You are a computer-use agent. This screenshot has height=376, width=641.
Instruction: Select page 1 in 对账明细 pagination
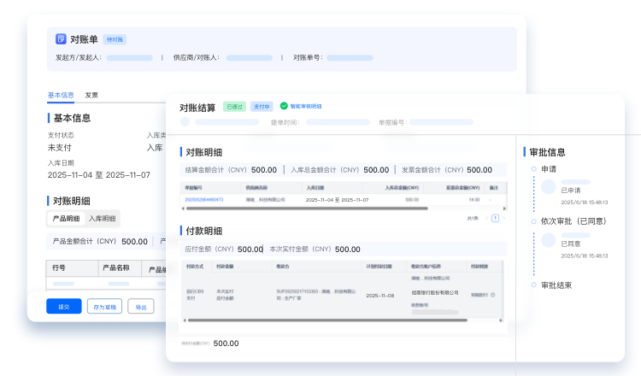point(494,218)
